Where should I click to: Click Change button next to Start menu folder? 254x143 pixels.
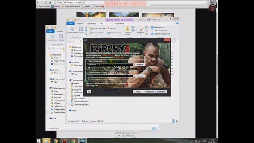140,76
